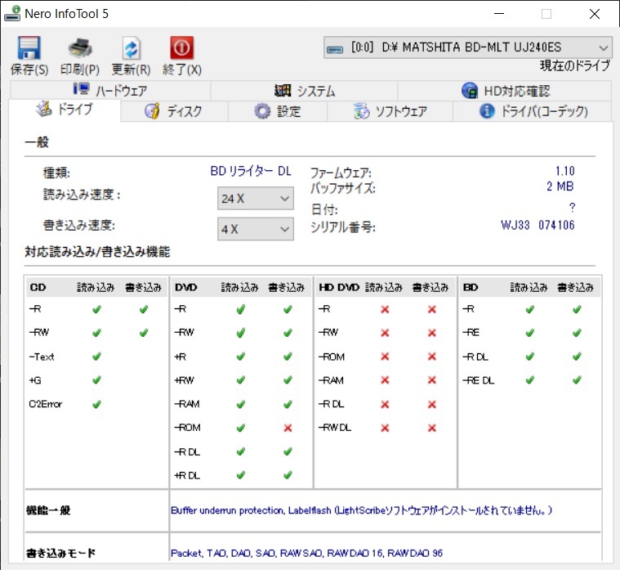
Task: Click the Save floppy disk icon
Action: 29,47
